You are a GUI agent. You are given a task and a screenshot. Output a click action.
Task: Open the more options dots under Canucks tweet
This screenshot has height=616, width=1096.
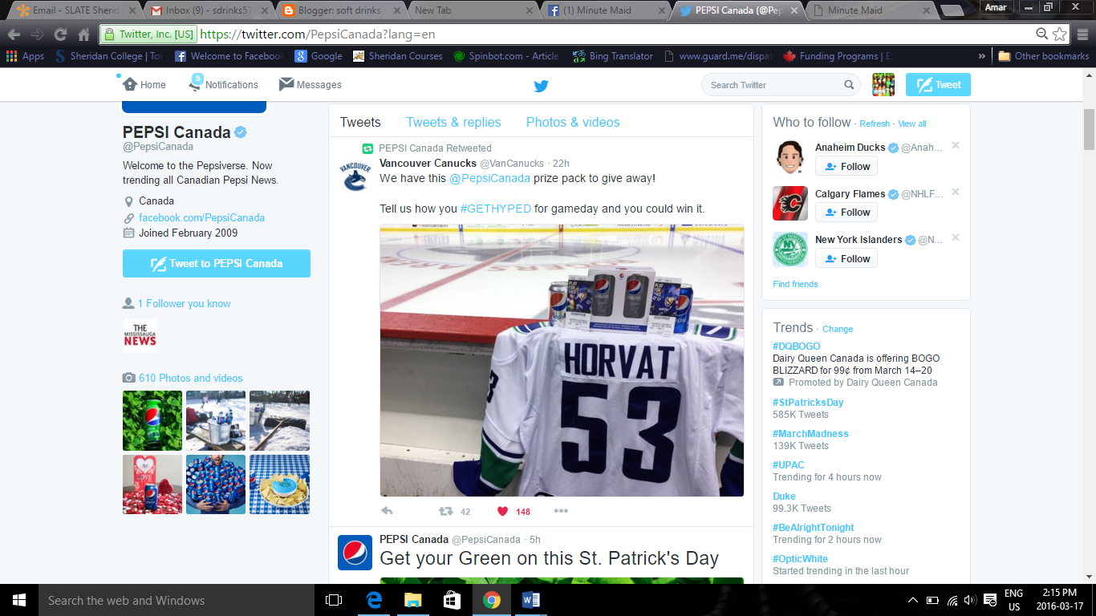click(x=561, y=511)
